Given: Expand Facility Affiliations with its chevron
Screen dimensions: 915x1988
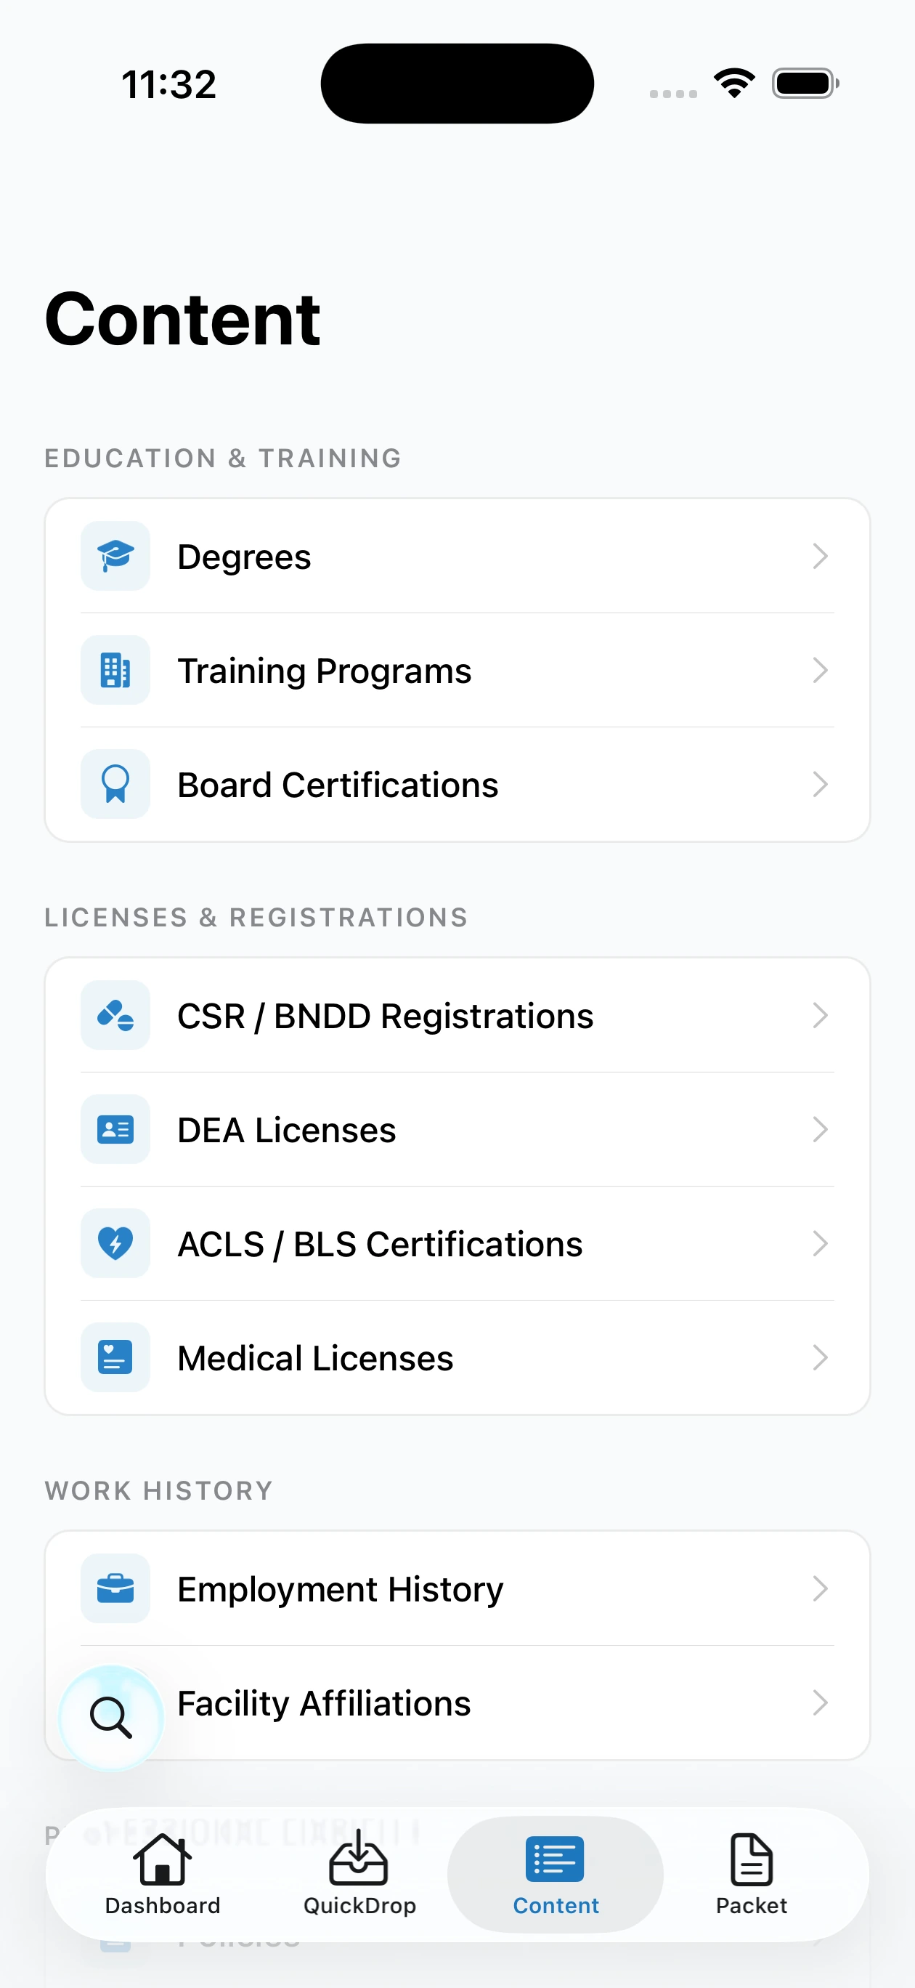Looking at the screenshot, I should 819,1702.
